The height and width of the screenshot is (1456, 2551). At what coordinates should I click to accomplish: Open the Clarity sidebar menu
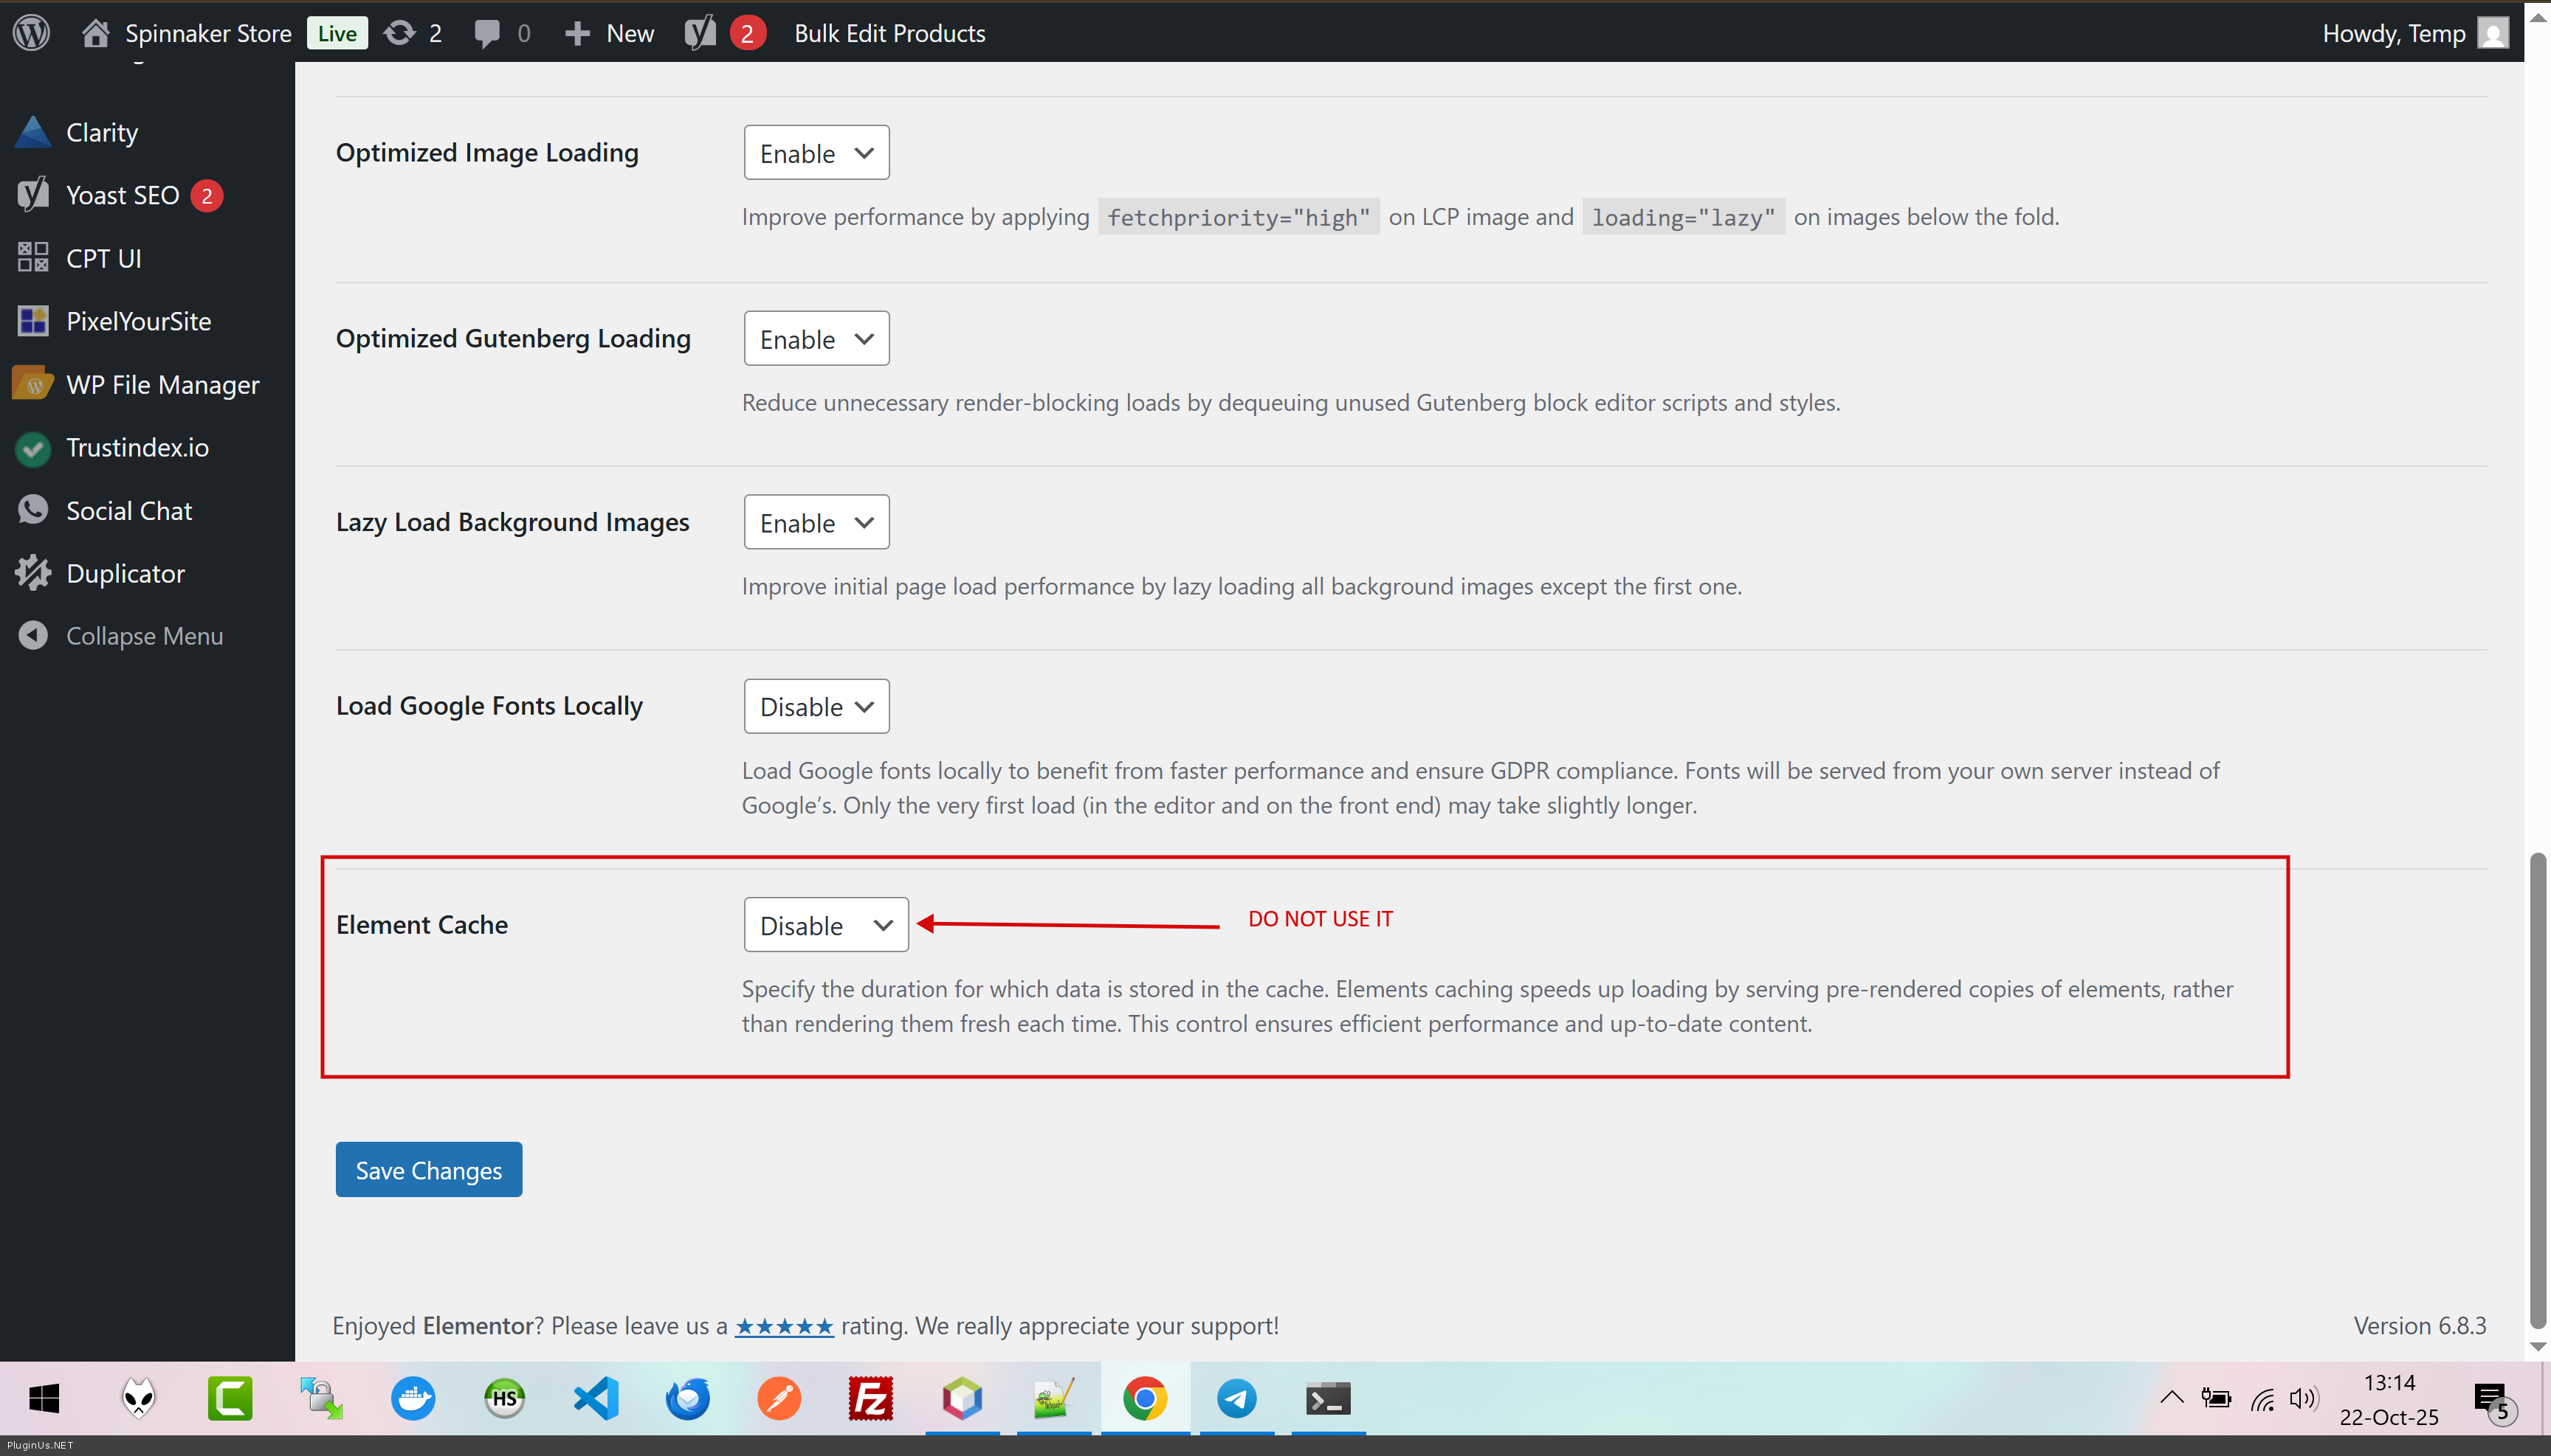[101, 132]
